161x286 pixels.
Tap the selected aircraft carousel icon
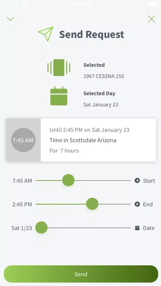[x=59, y=67]
